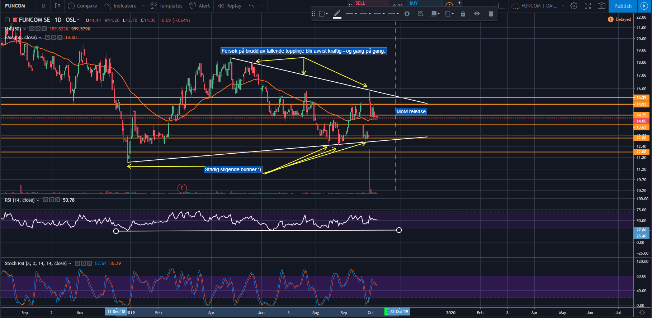
Task: Open the bar style (candles) selector
Action: [57, 6]
